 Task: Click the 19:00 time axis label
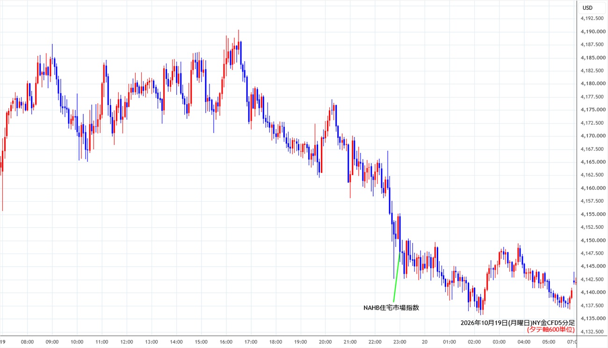(x=300, y=342)
